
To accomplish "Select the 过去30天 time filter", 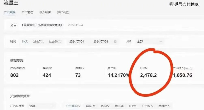I will point(55,42).
